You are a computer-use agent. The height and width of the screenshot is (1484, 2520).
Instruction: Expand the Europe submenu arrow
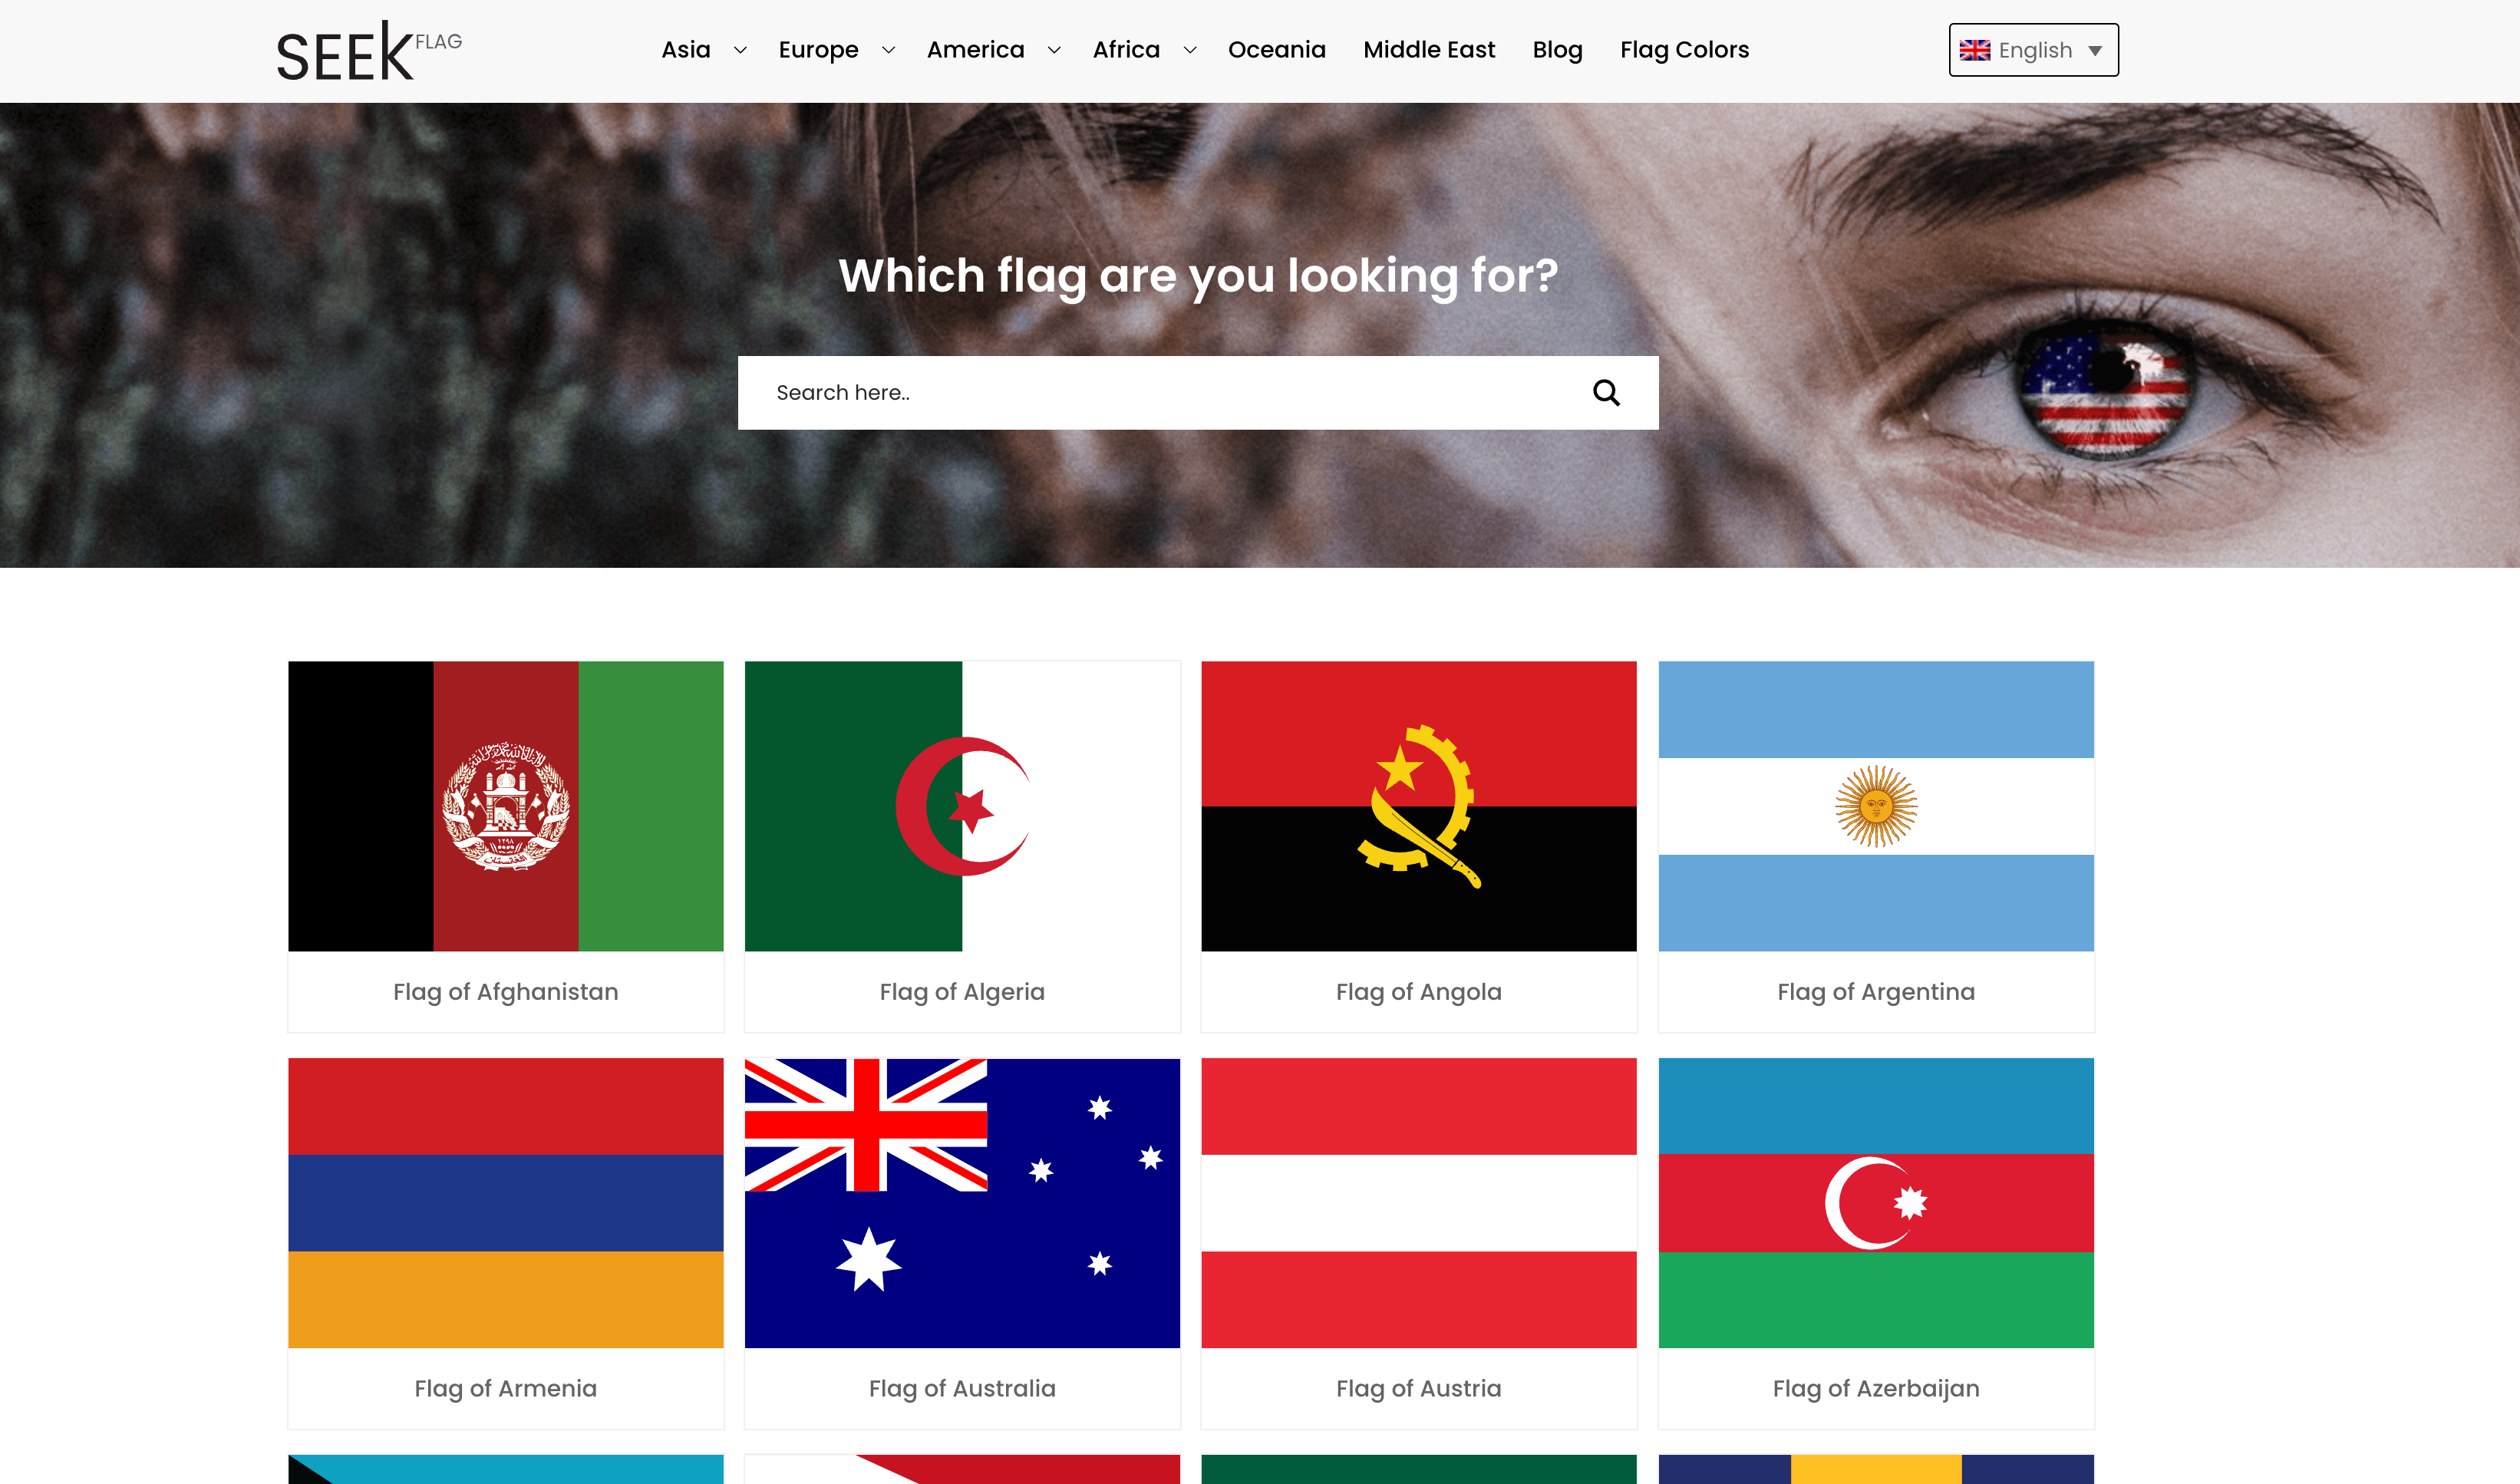coord(888,50)
